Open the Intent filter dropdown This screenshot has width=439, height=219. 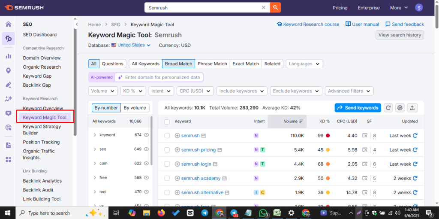click(x=161, y=91)
